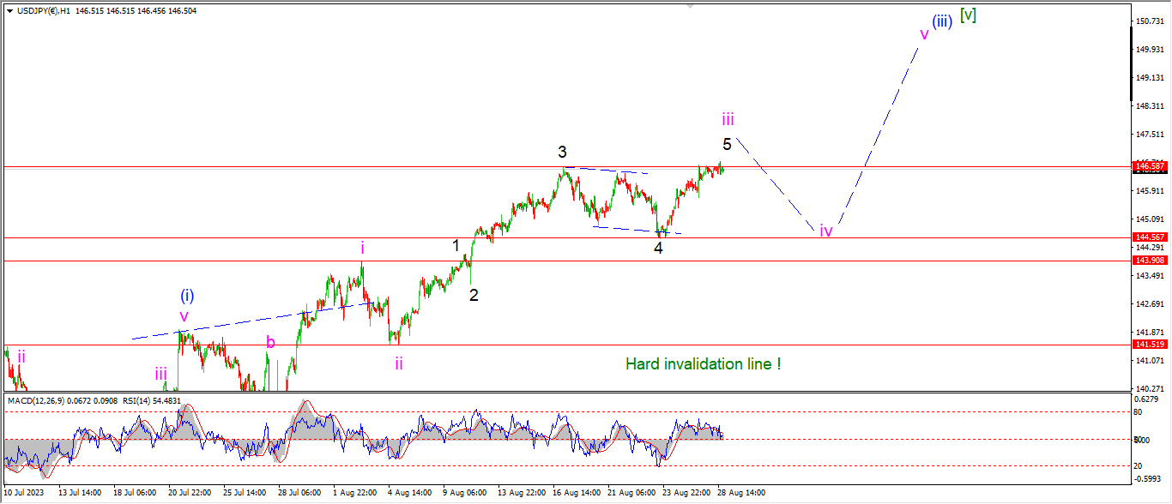This screenshot has height=504, width=1172.
Task: Select the blue (i) wave label
Action: coord(187,296)
